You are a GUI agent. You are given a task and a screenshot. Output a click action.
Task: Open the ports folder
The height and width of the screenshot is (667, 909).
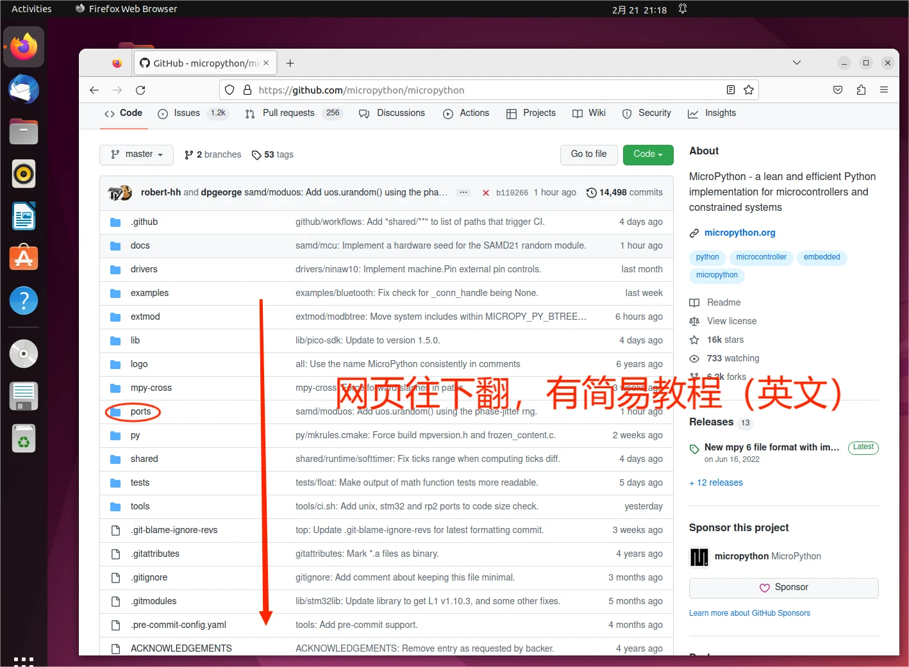point(140,411)
